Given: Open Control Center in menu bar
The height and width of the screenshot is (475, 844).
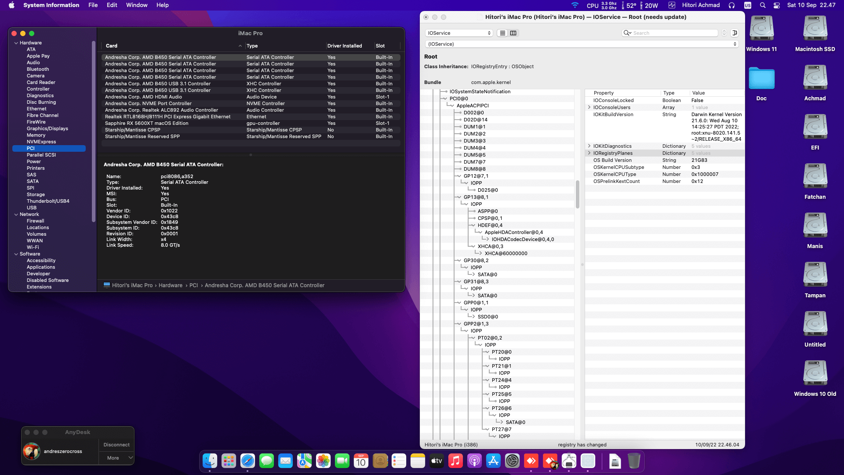Looking at the screenshot, I should (x=777, y=5).
